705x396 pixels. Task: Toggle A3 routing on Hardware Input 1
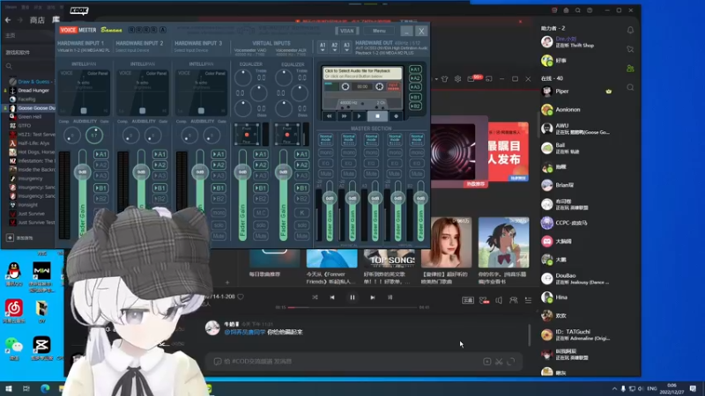click(x=100, y=175)
